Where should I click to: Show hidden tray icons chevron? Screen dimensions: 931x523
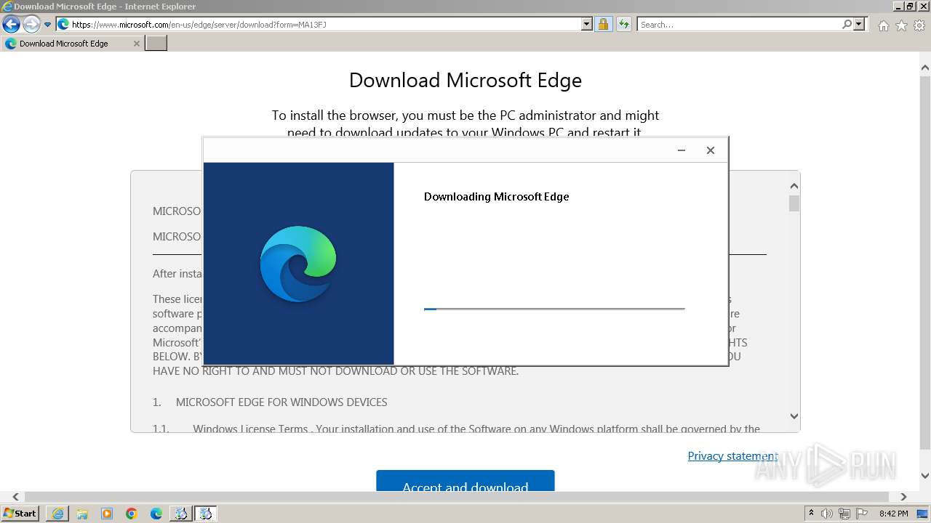tap(811, 514)
